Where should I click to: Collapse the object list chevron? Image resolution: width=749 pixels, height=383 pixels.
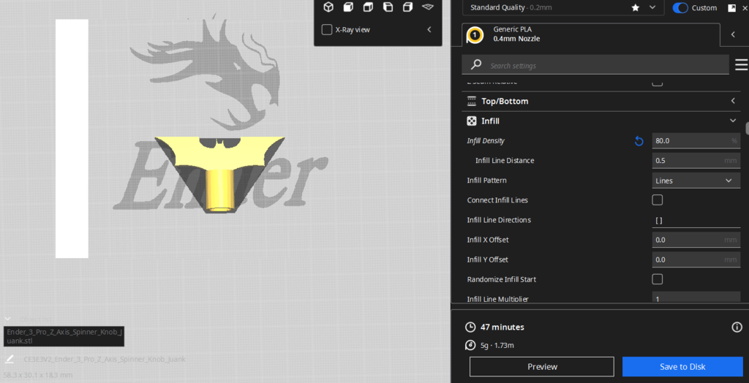click(x=7, y=319)
